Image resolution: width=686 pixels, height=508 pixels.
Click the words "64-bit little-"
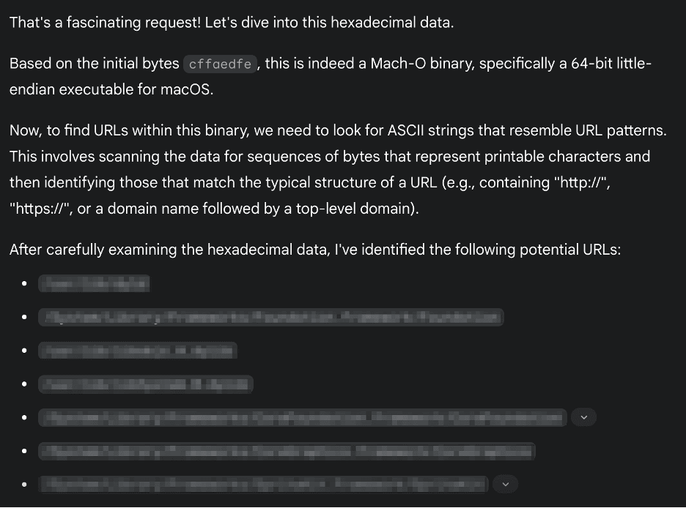pyautogui.click(x=611, y=64)
